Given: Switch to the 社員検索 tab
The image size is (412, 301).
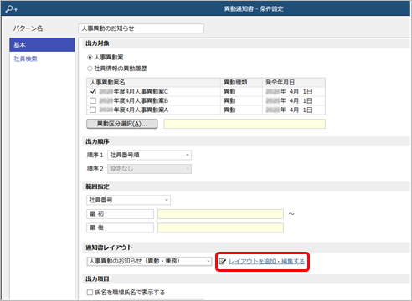Looking at the screenshot, I should (25, 59).
